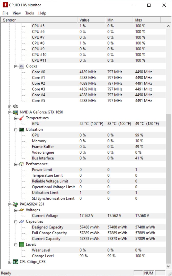Click the battery icon for PABAS0241231
The image size is (172, 276).
(x=15, y=204)
